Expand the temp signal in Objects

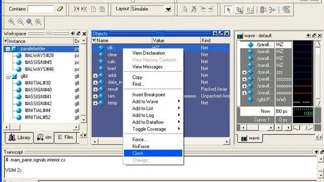click(95, 103)
